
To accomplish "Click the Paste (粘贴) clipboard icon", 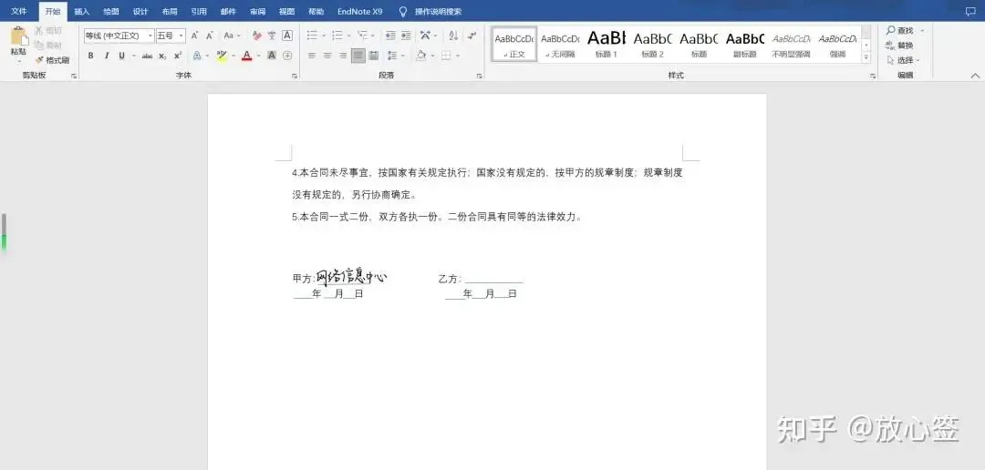I will [x=19, y=36].
